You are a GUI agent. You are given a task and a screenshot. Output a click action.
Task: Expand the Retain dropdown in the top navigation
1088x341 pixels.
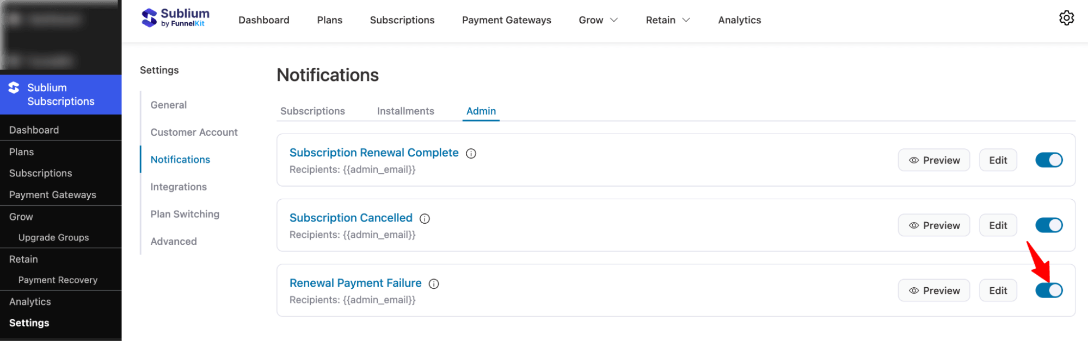(x=667, y=20)
